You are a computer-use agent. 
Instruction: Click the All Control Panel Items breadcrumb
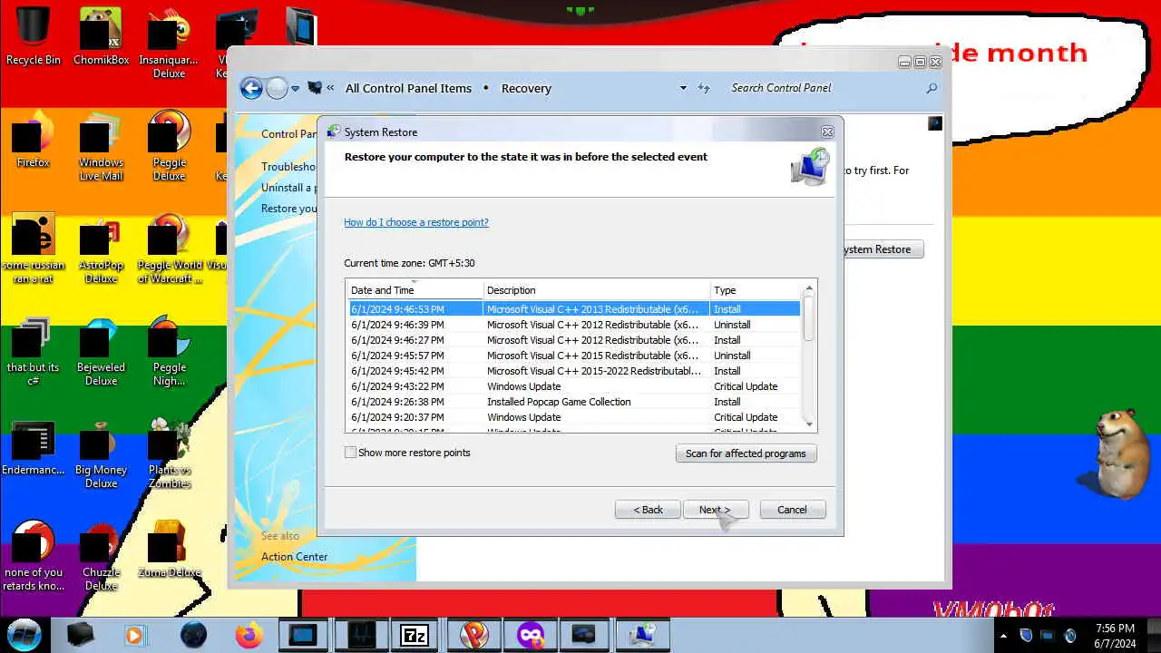point(408,88)
